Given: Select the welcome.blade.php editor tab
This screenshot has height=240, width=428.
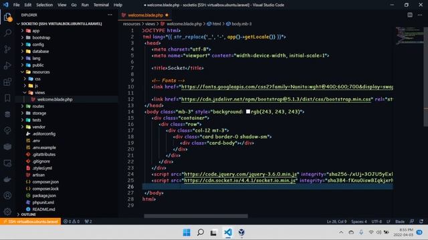Looking at the screenshot, I should click(145, 15).
